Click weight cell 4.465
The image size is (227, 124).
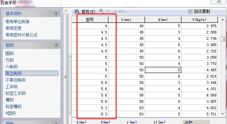pos(199,70)
